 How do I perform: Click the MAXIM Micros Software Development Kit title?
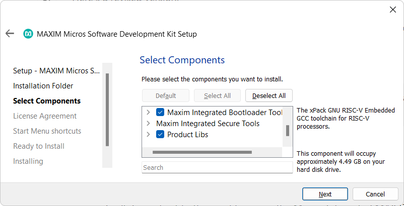click(117, 34)
